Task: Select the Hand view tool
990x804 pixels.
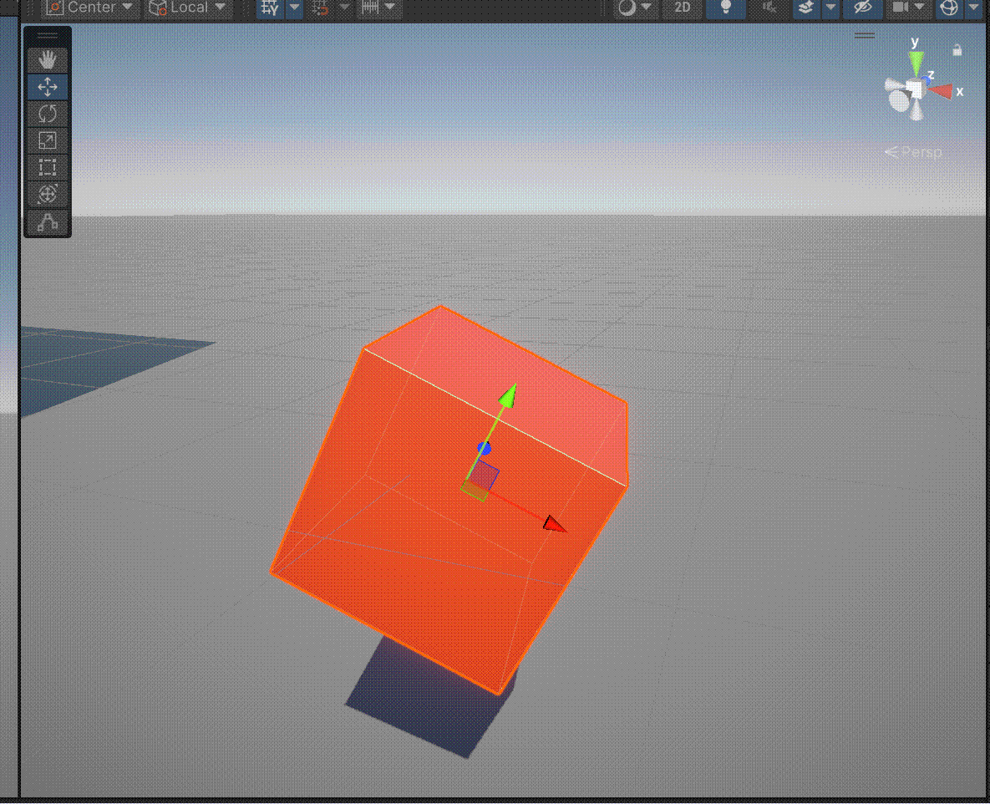Action: click(48, 60)
